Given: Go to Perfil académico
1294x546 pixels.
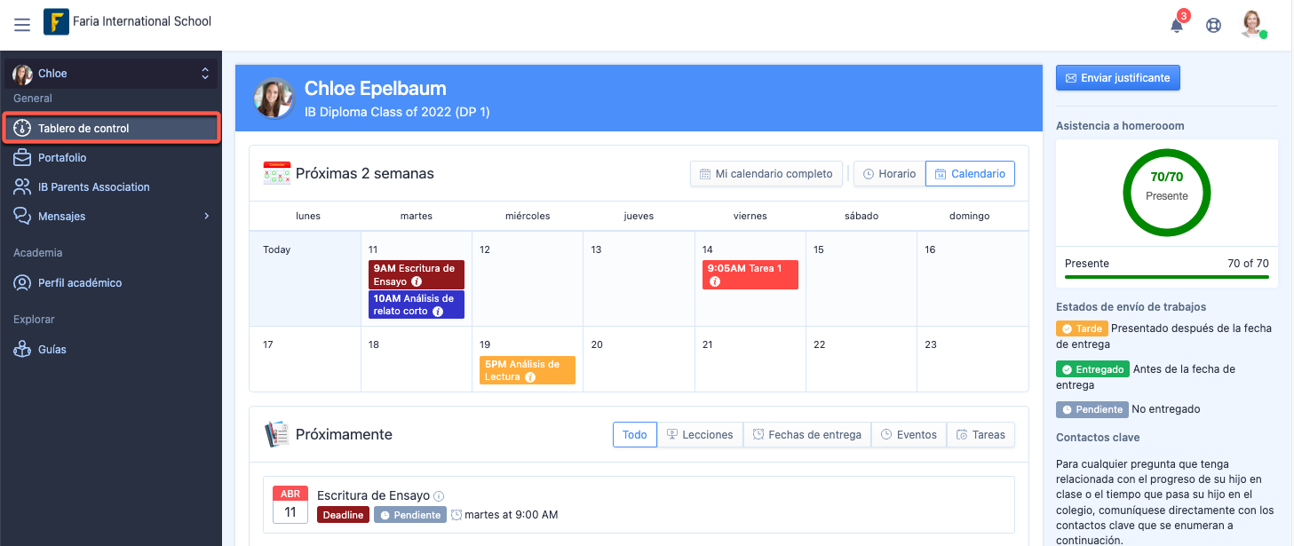Looking at the screenshot, I should [80, 283].
